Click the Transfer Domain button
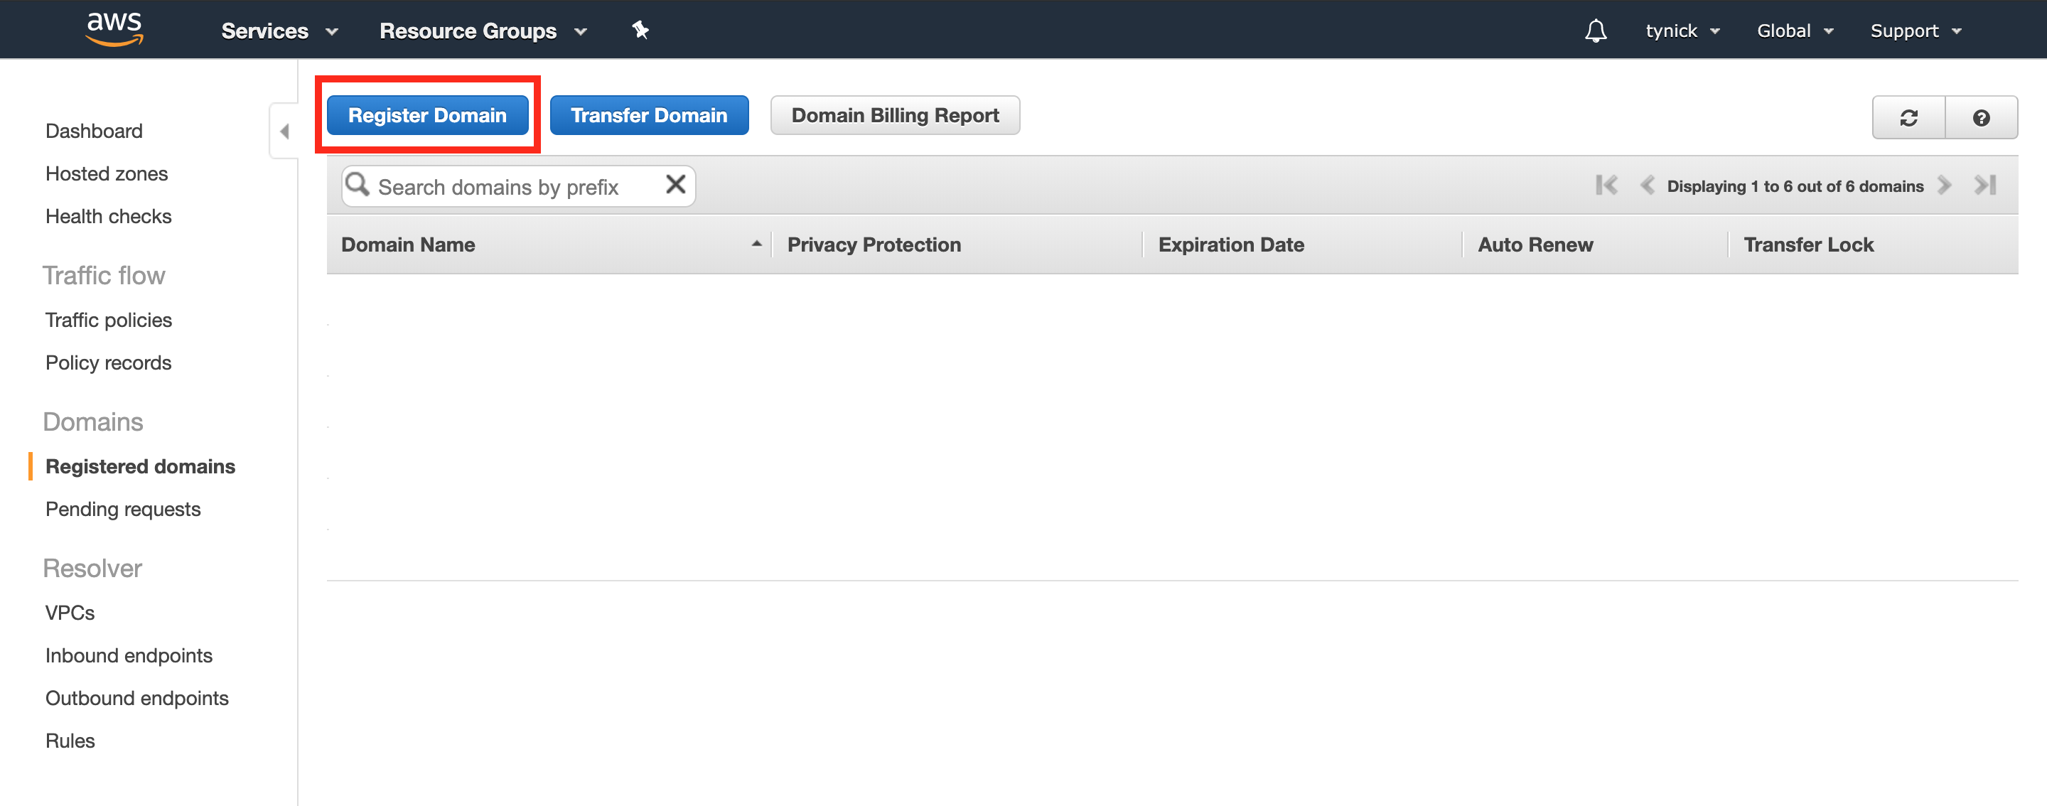This screenshot has width=2047, height=806. [x=650, y=115]
